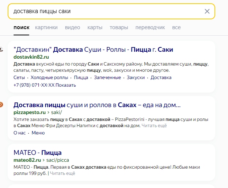Viewport: 228px width, 188px height.
Task: Select the товары tab
Action: coord(119,27)
